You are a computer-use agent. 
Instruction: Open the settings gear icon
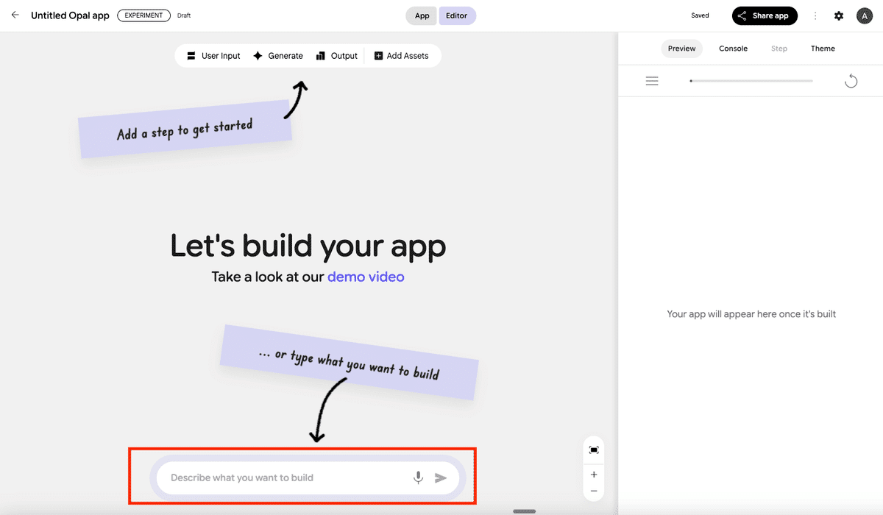coord(839,15)
